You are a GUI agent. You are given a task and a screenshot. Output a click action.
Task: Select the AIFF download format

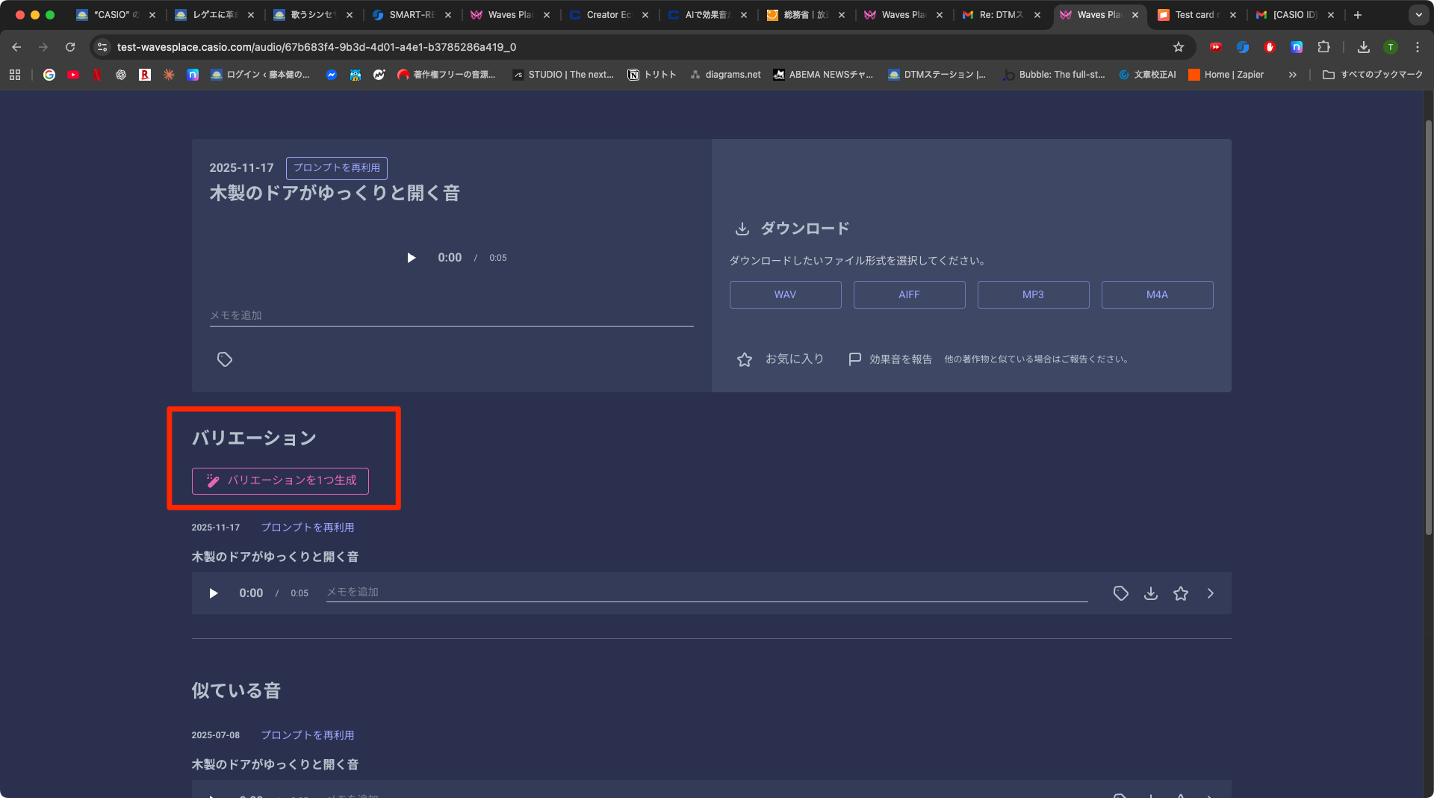pos(909,294)
